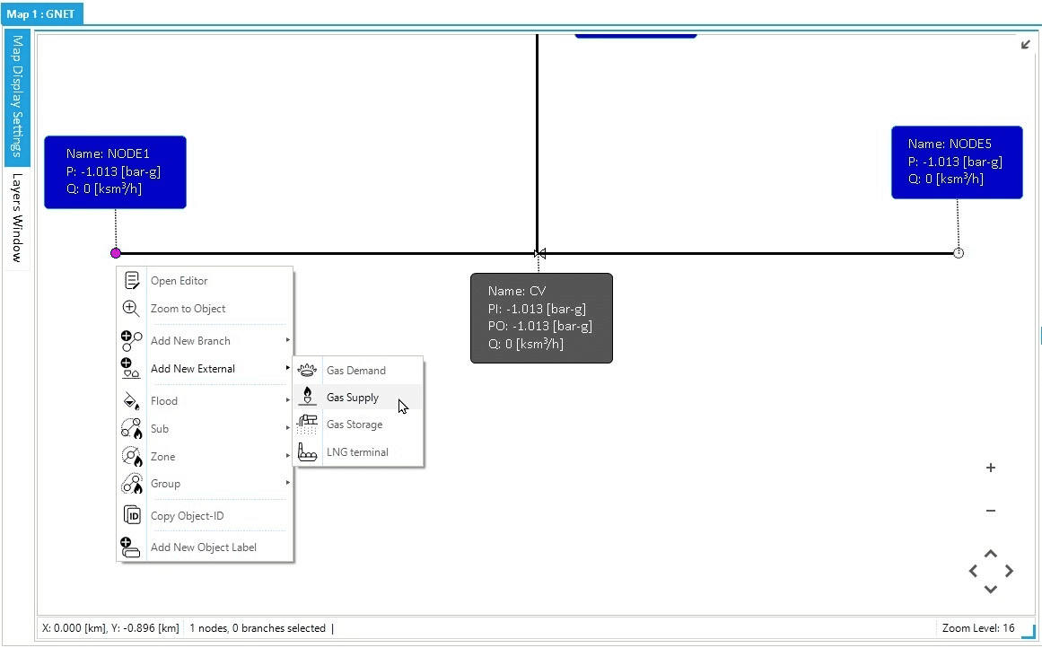1042x648 pixels.
Task: Click the Zoom to Object magnifier icon
Action: point(132,309)
